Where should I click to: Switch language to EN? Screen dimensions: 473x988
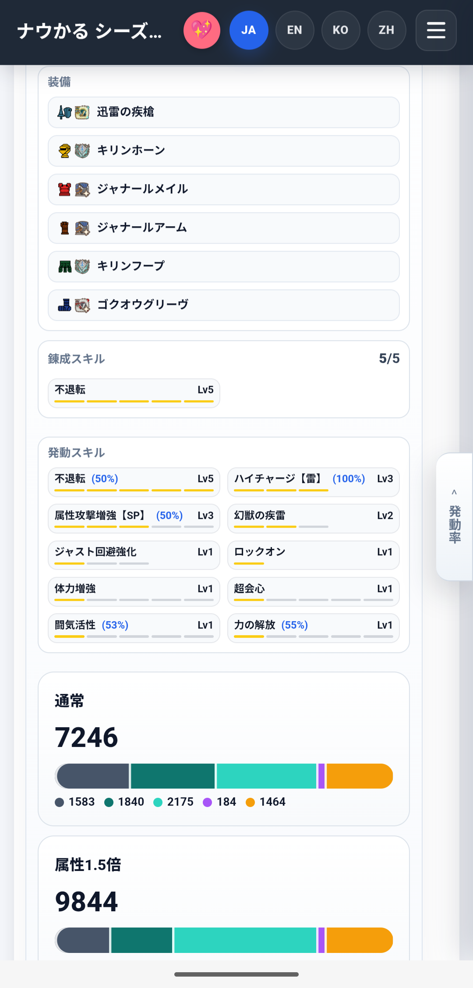click(295, 30)
